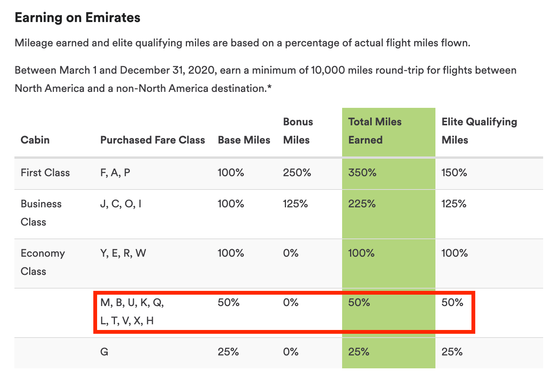Click the G fare class cell
The height and width of the screenshot is (382, 553).
[x=104, y=352]
